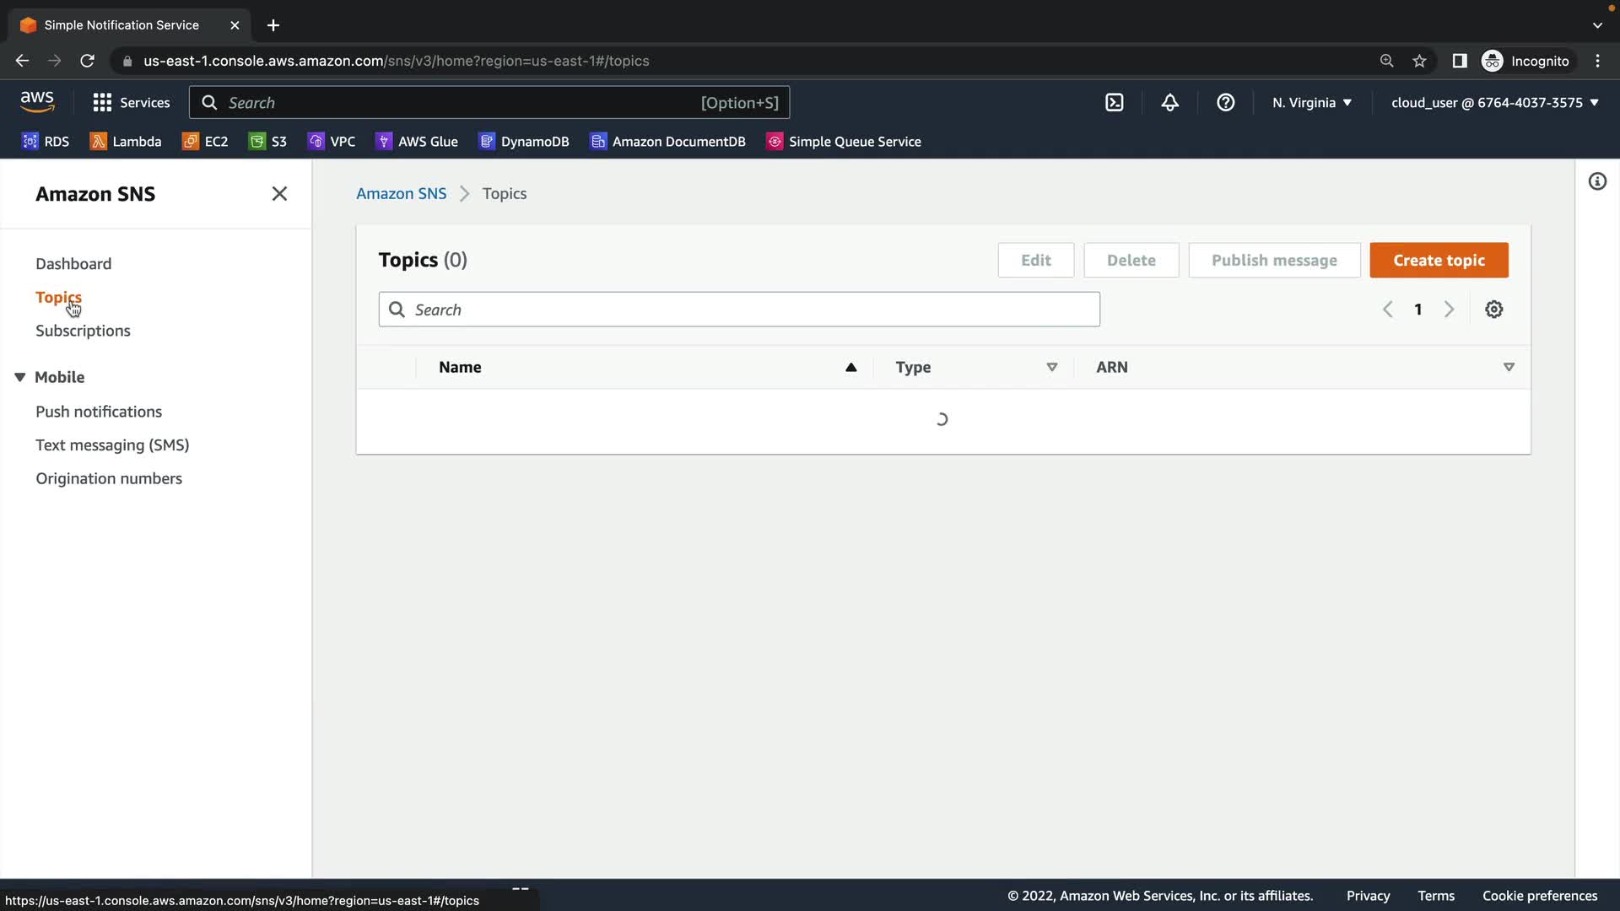Go to next page arrow
The width and height of the screenshot is (1620, 911).
click(x=1449, y=310)
